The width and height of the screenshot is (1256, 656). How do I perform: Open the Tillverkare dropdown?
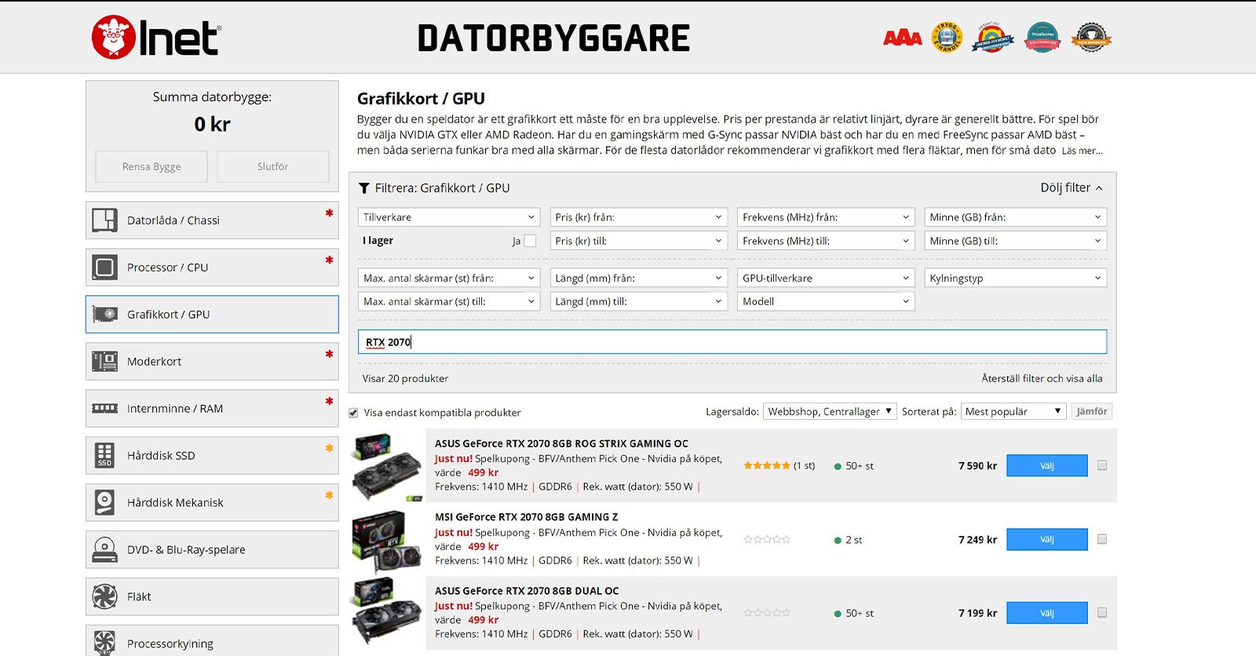point(449,217)
